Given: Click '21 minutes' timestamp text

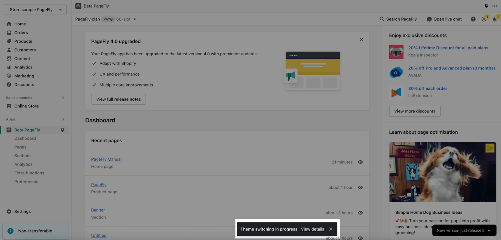Looking at the screenshot, I should 342,162.
